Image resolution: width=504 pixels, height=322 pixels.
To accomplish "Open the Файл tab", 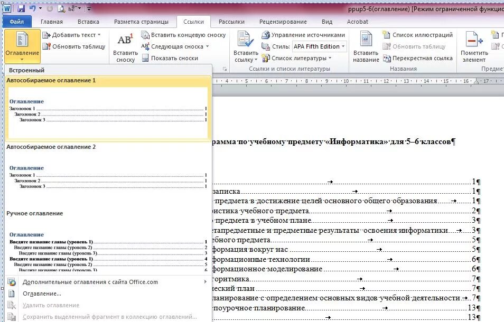I will [17, 22].
